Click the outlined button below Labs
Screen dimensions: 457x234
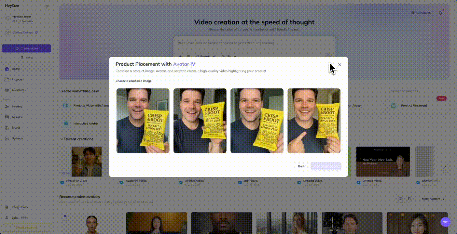point(26,227)
